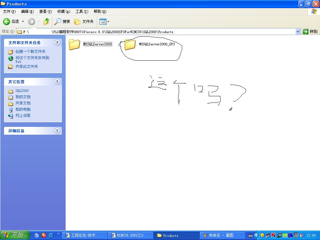This screenshot has width=320, height=240.
Task: Maximize or restore the Products window
Action: pos(308,4)
